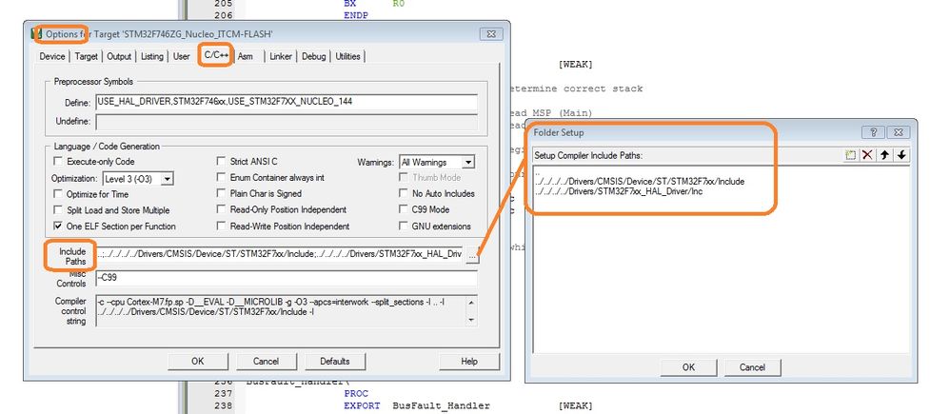Click Help button in Options dialog

(469, 362)
